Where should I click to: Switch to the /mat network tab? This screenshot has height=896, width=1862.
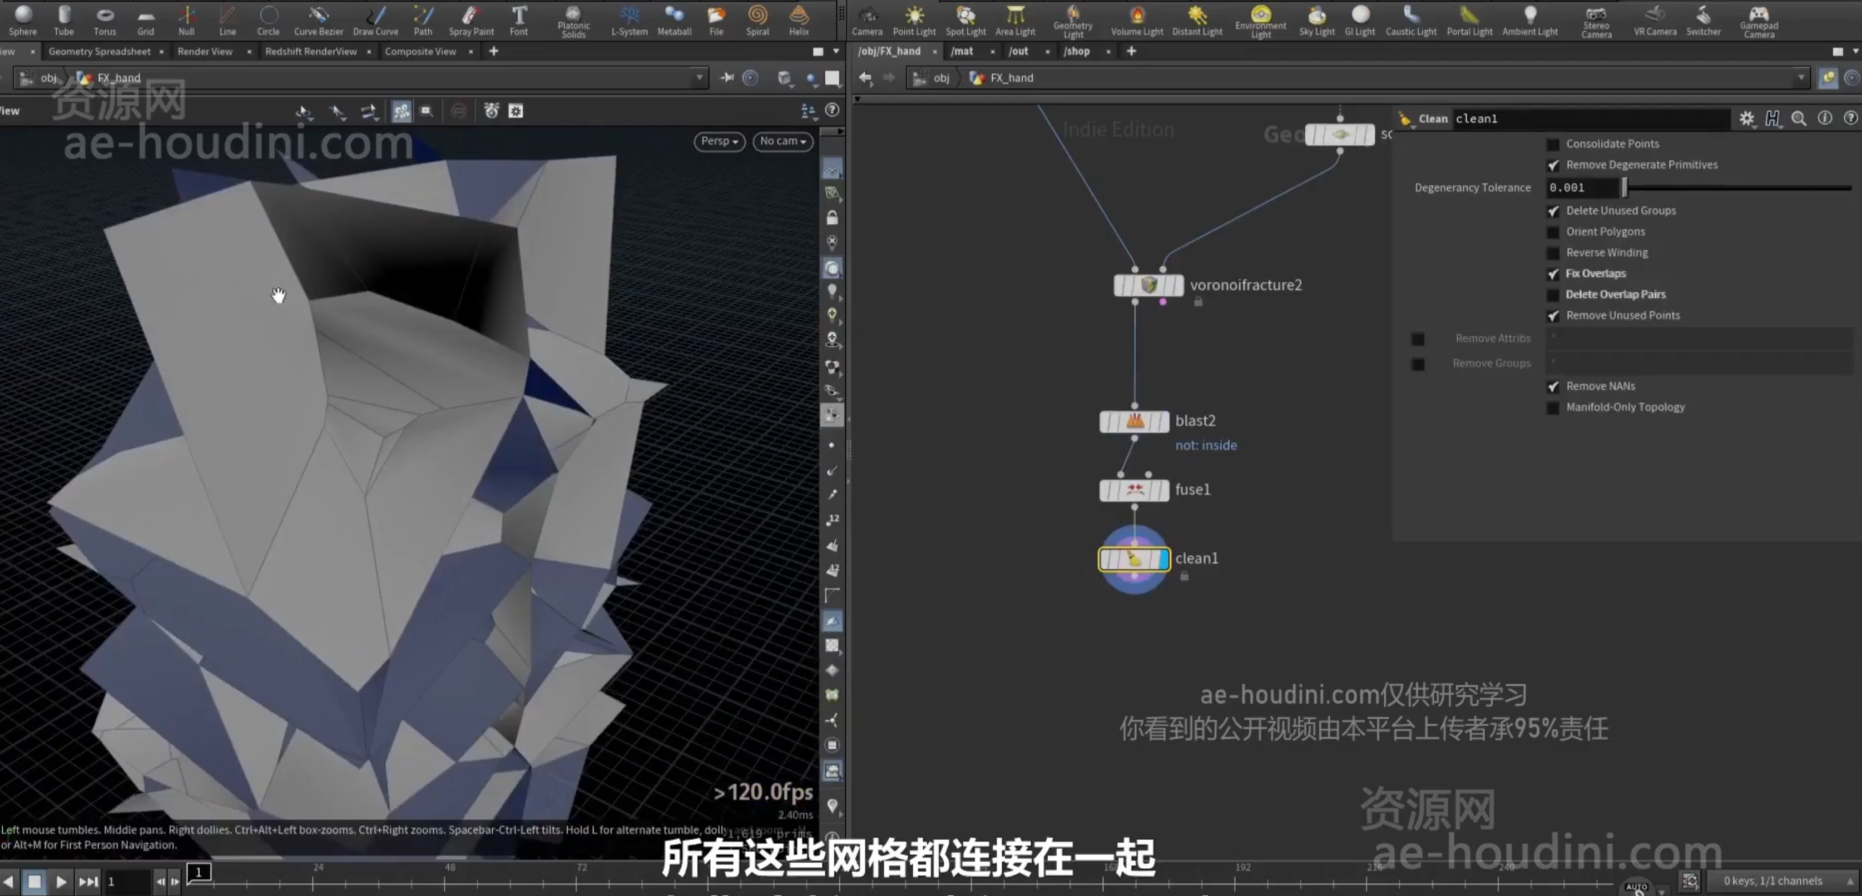(962, 51)
